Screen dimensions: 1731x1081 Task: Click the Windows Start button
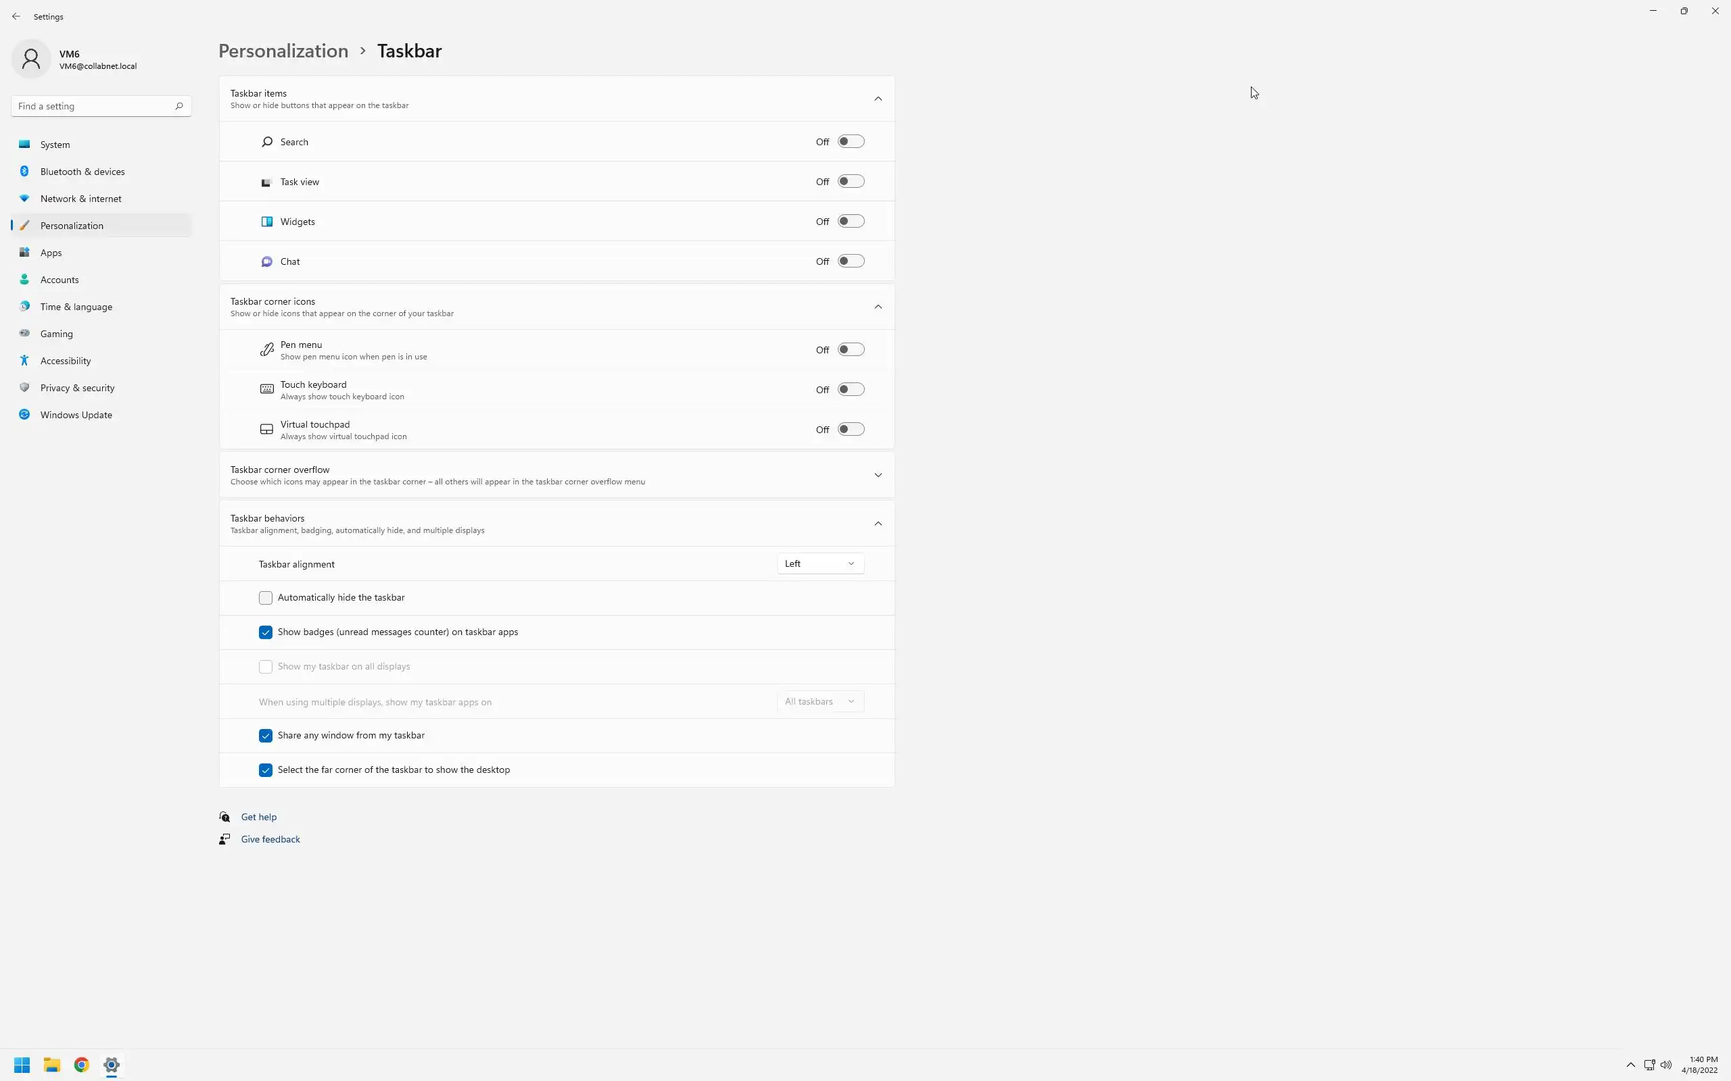(22, 1065)
